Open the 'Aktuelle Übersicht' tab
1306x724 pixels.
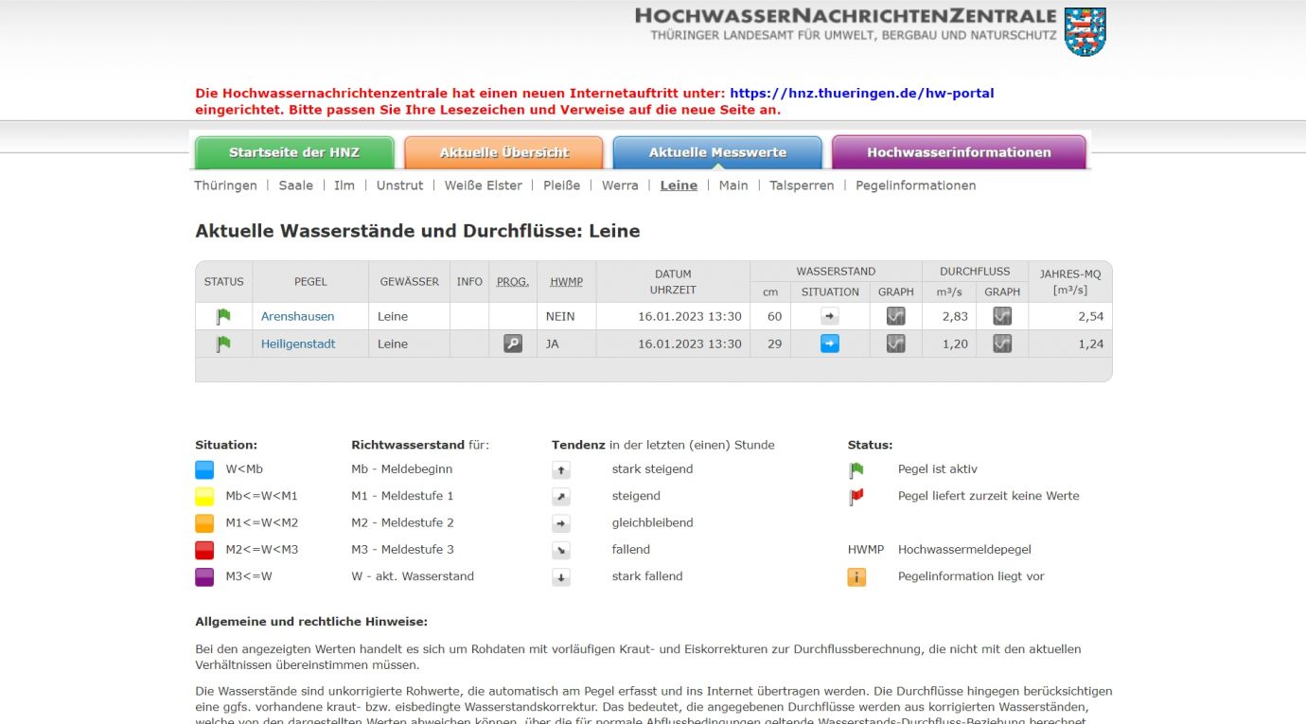tap(503, 152)
